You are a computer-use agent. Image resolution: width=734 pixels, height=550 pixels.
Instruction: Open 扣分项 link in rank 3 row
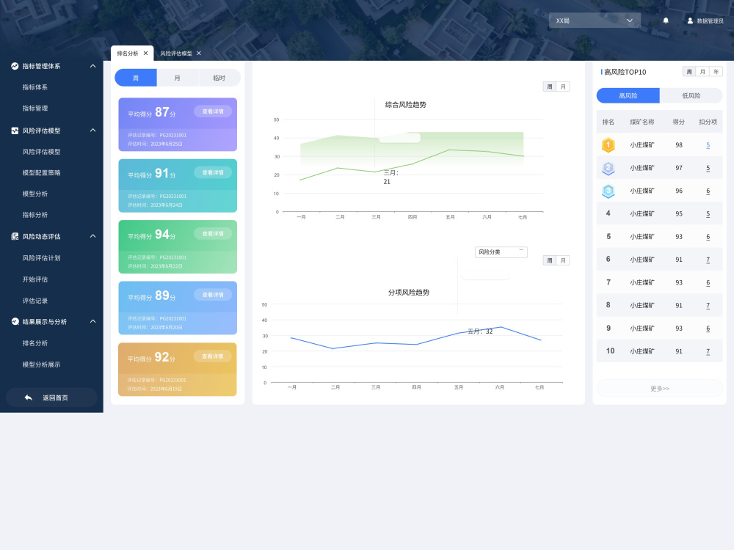(x=708, y=191)
